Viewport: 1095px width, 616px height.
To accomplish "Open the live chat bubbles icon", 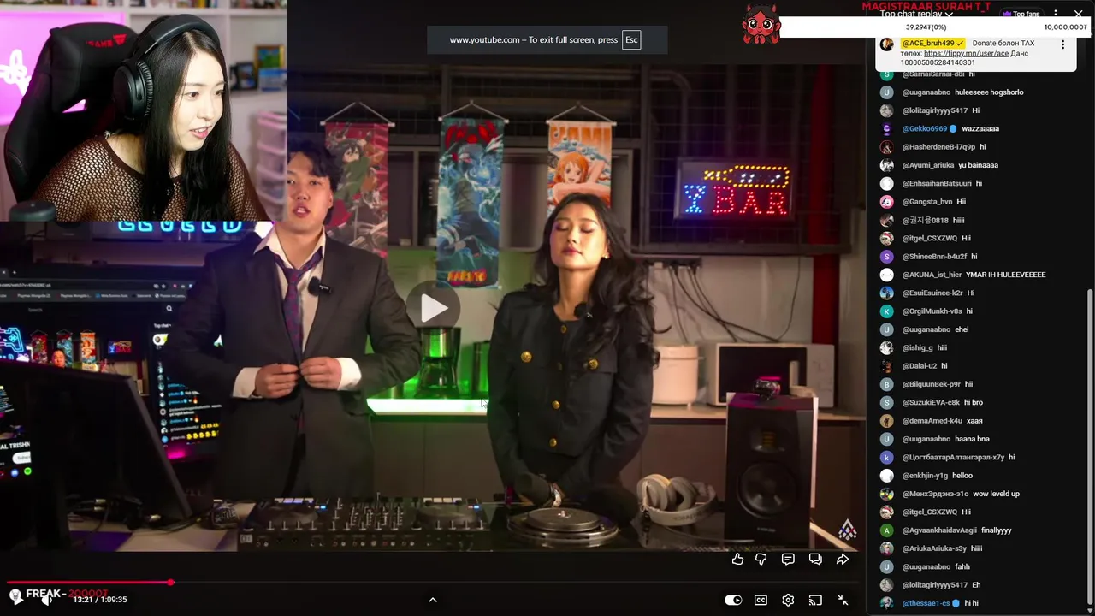I will [815, 560].
